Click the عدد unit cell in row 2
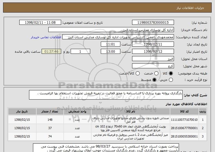The height and width of the screenshot is (152, 215). (x=77, y=128)
